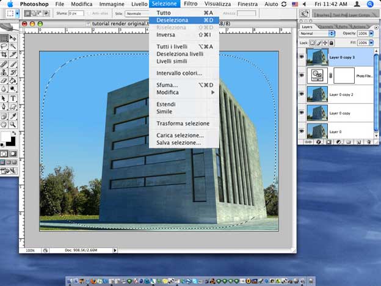Click the foreground color swatch

5,136
